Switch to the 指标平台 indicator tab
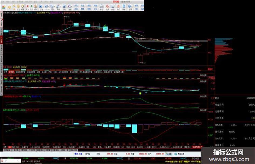The width and height of the screenshot is (255, 164). (x=15, y=147)
